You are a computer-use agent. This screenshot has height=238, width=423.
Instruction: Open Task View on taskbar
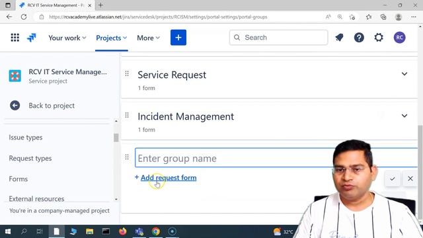pos(40,231)
